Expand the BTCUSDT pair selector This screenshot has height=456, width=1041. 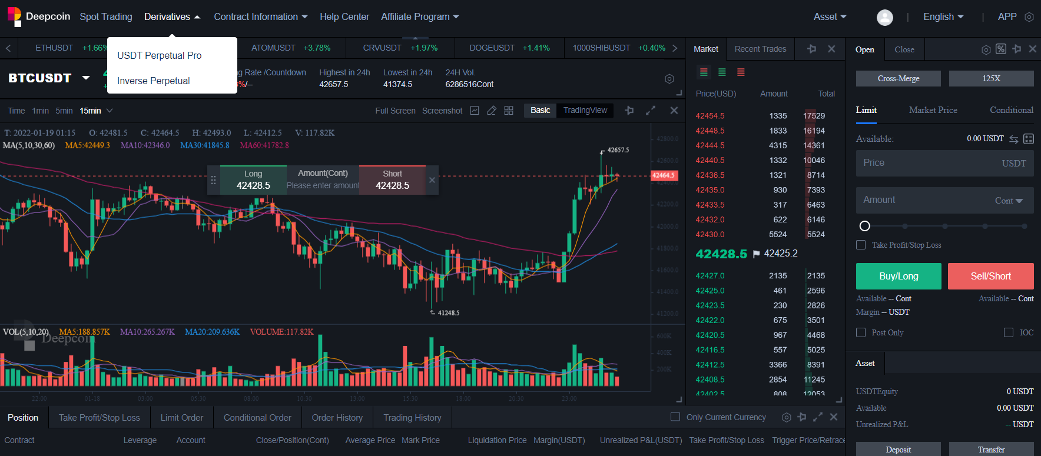coord(86,78)
